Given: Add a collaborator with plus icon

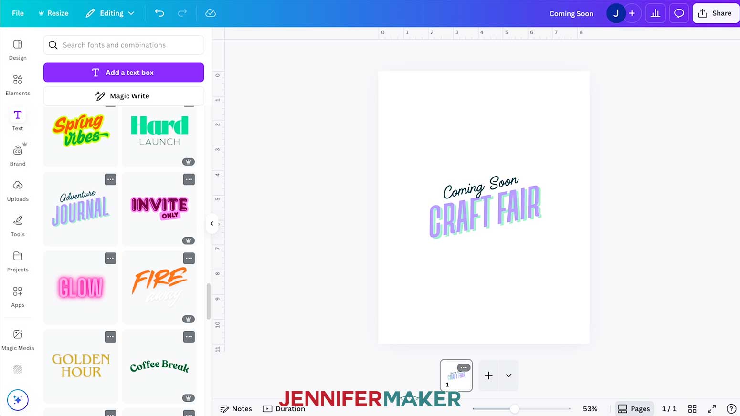Looking at the screenshot, I should [x=632, y=13].
